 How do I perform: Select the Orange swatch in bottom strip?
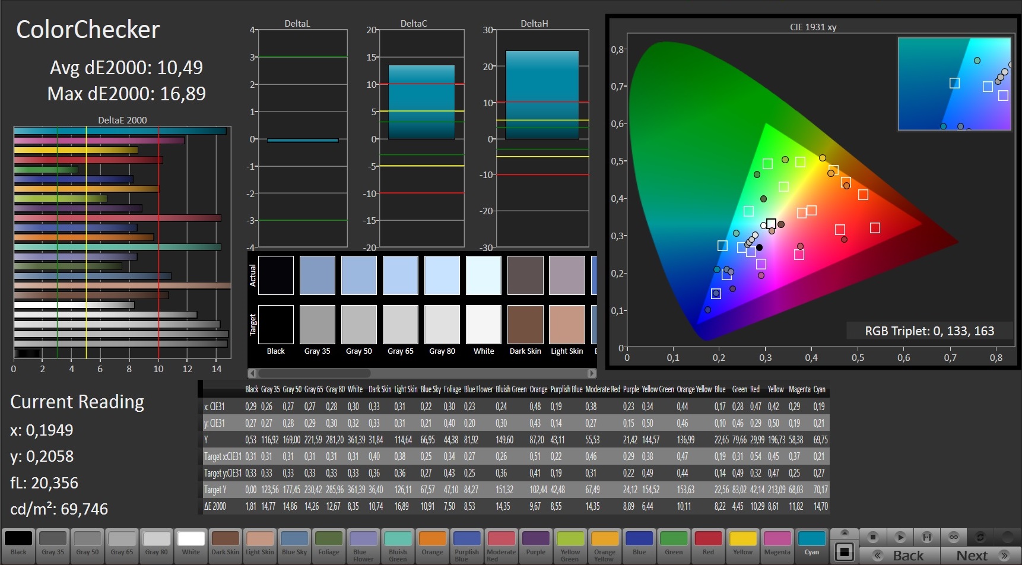tap(432, 545)
